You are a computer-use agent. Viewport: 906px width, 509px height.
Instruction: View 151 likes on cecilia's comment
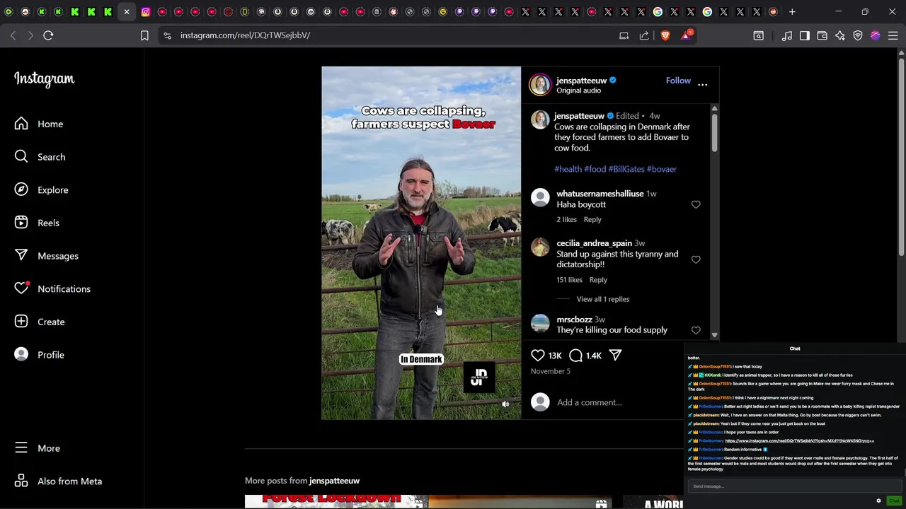pyautogui.click(x=569, y=280)
